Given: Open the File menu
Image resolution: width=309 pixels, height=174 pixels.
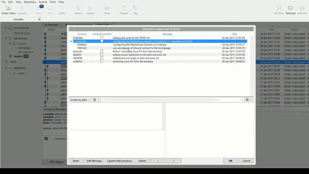Looking at the screenshot, I should [x=3, y=2].
